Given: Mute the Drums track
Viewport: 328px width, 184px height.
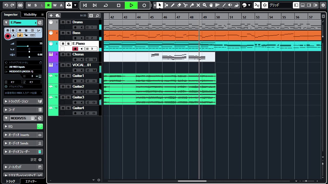Looking at the screenshot, I should 63,22.
